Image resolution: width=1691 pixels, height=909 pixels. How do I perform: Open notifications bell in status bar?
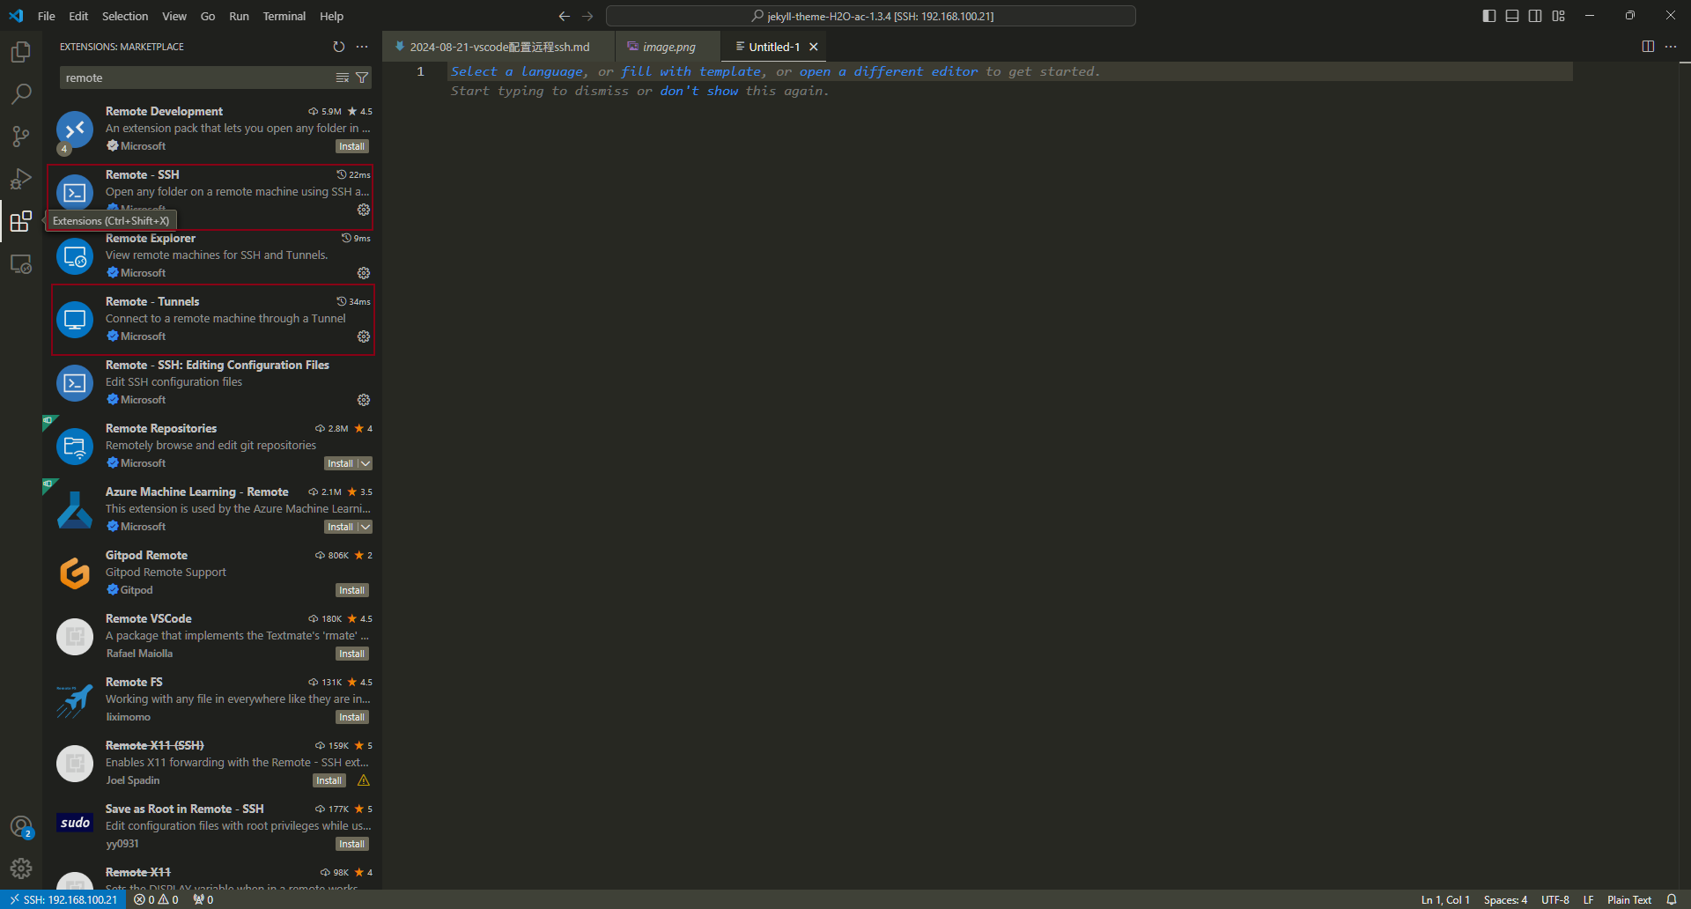coord(1672,899)
